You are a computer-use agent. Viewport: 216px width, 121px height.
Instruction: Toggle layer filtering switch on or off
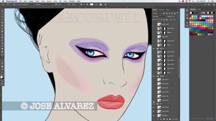coord(178,13)
